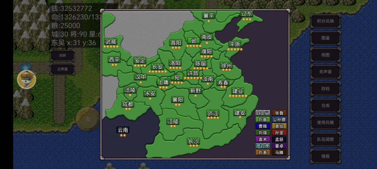Select 襄平 city on the map
Image resolution: width=377 pixels, height=169 pixels.
point(208,16)
